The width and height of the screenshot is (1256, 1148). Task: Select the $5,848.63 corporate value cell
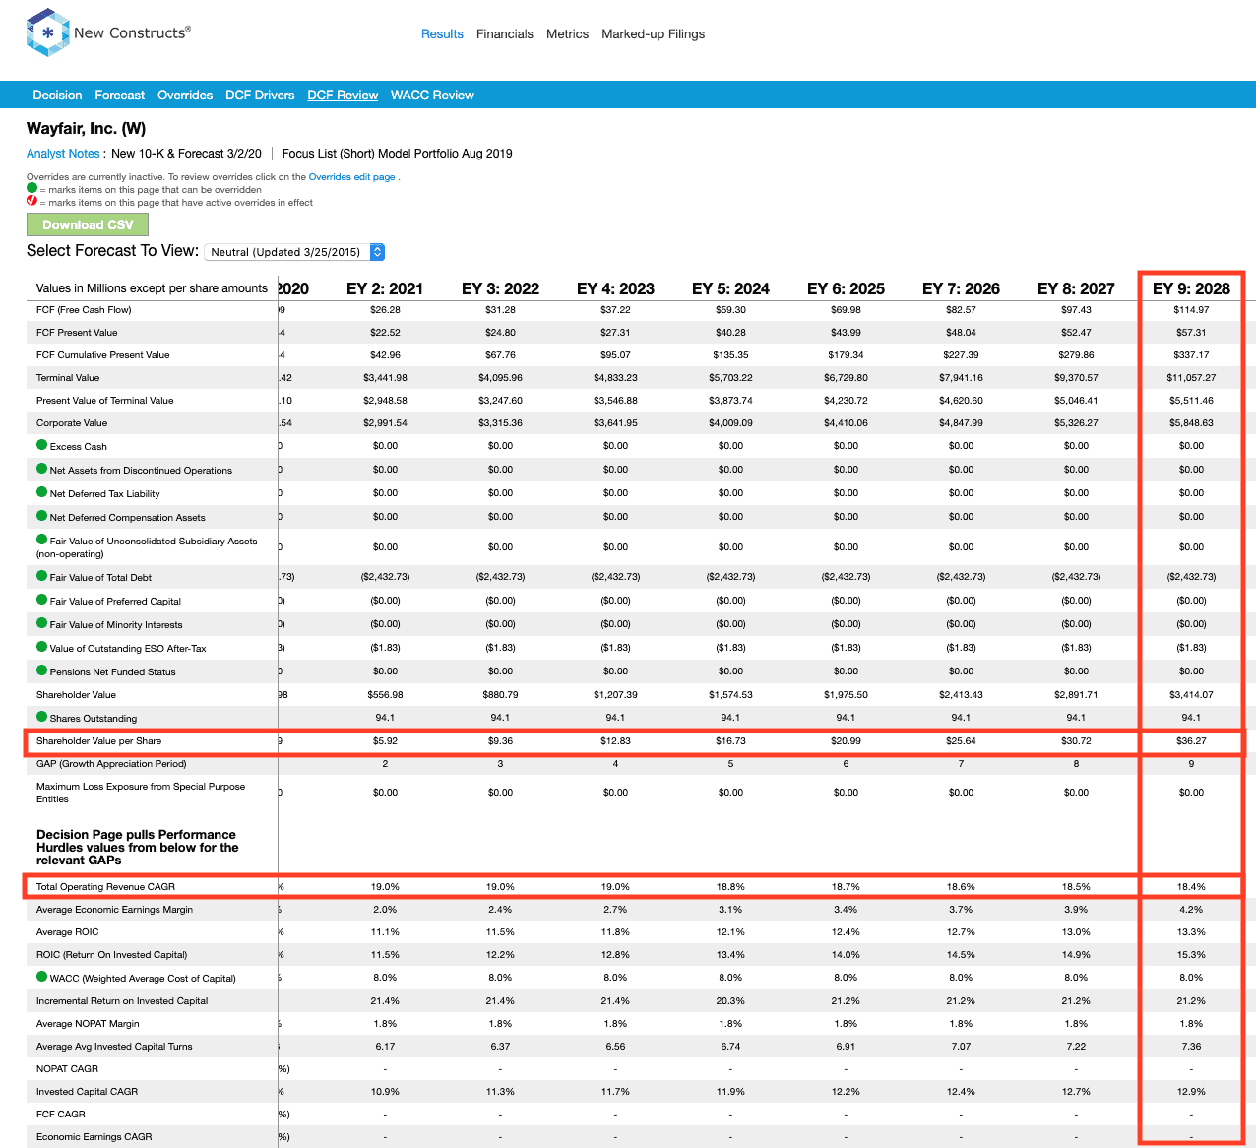(x=1191, y=423)
